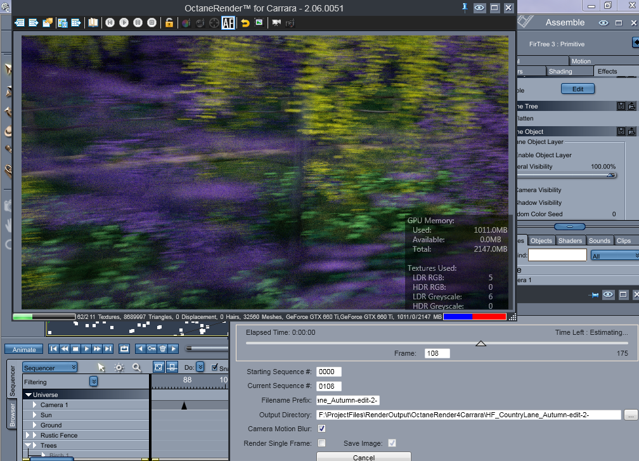Go to next keyframe arrow

174,349
